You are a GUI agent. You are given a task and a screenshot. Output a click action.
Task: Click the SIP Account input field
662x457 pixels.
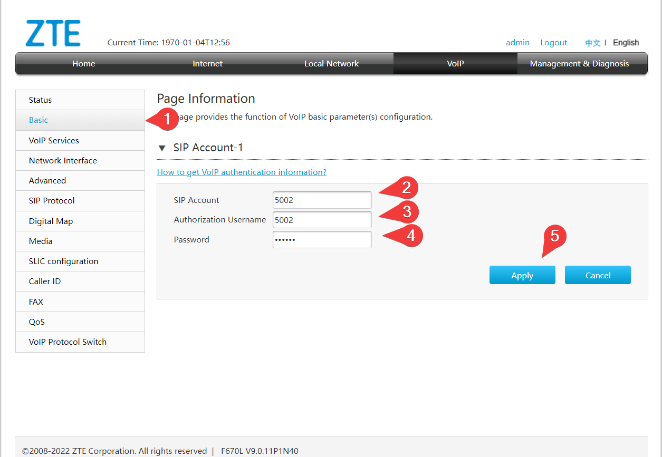(x=322, y=200)
